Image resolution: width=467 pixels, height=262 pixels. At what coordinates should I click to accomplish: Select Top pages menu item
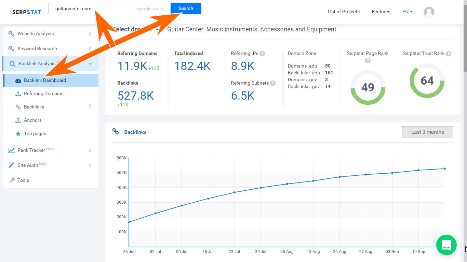click(x=35, y=133)
